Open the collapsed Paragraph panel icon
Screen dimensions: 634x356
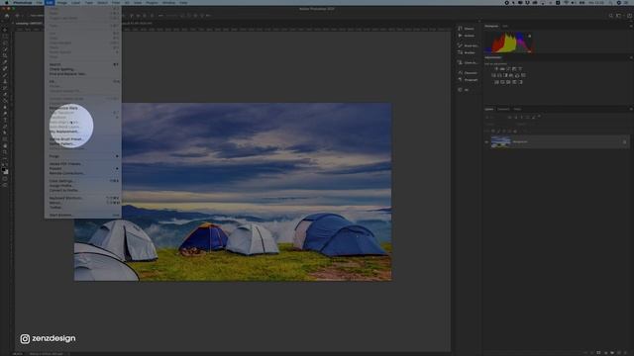tap(460, 79)
